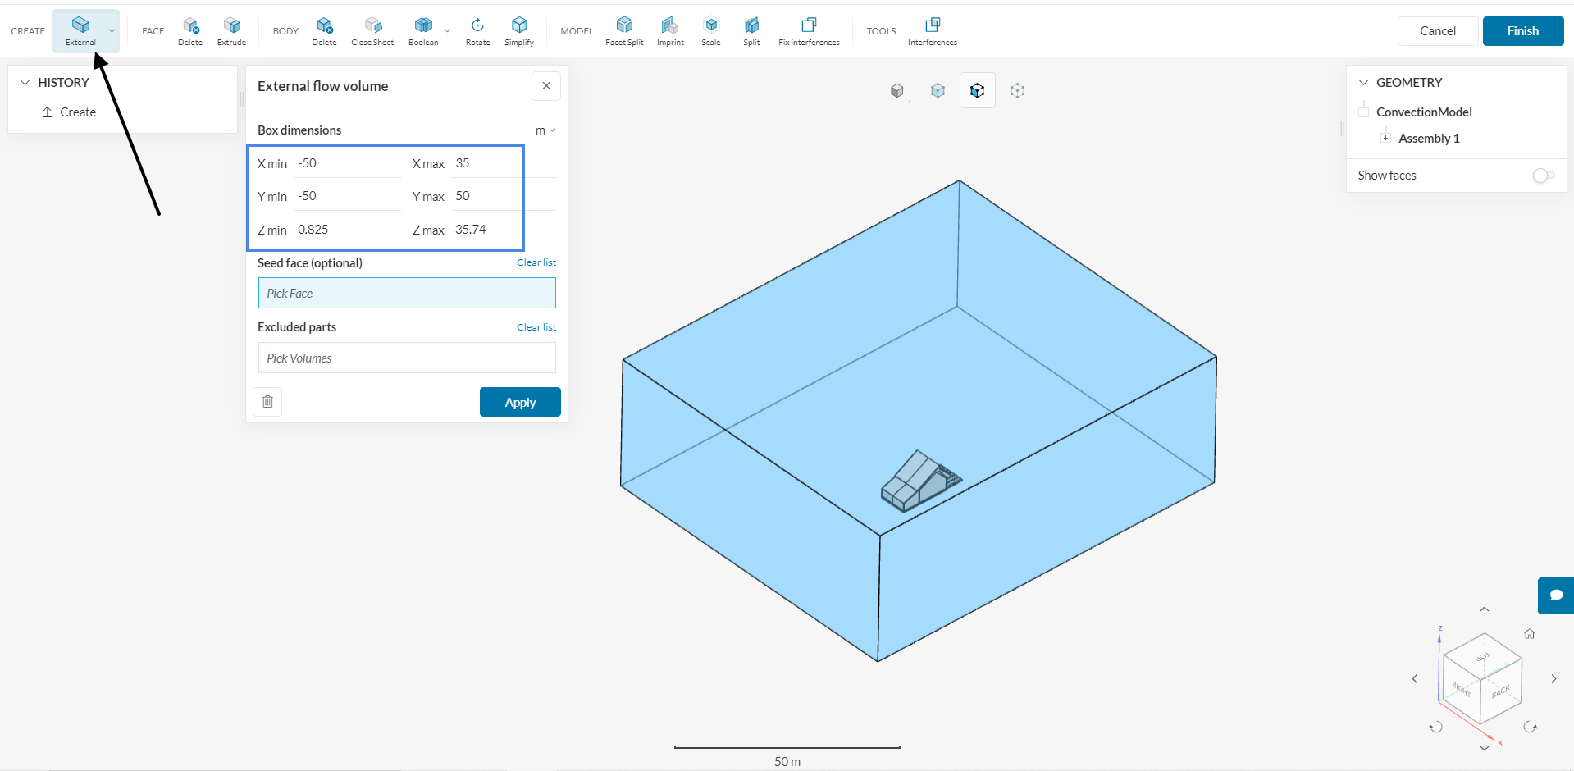
Task: Edit the X min value field
Action: [x=348, y=163]
